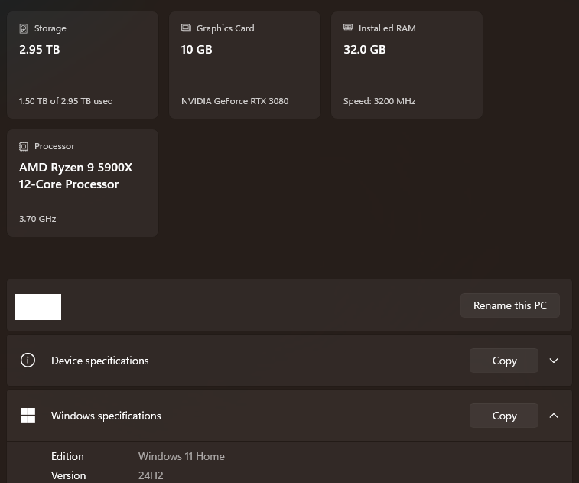Click the Storage drive icon
Screen dimensions: 579x483
pos(23,28)
